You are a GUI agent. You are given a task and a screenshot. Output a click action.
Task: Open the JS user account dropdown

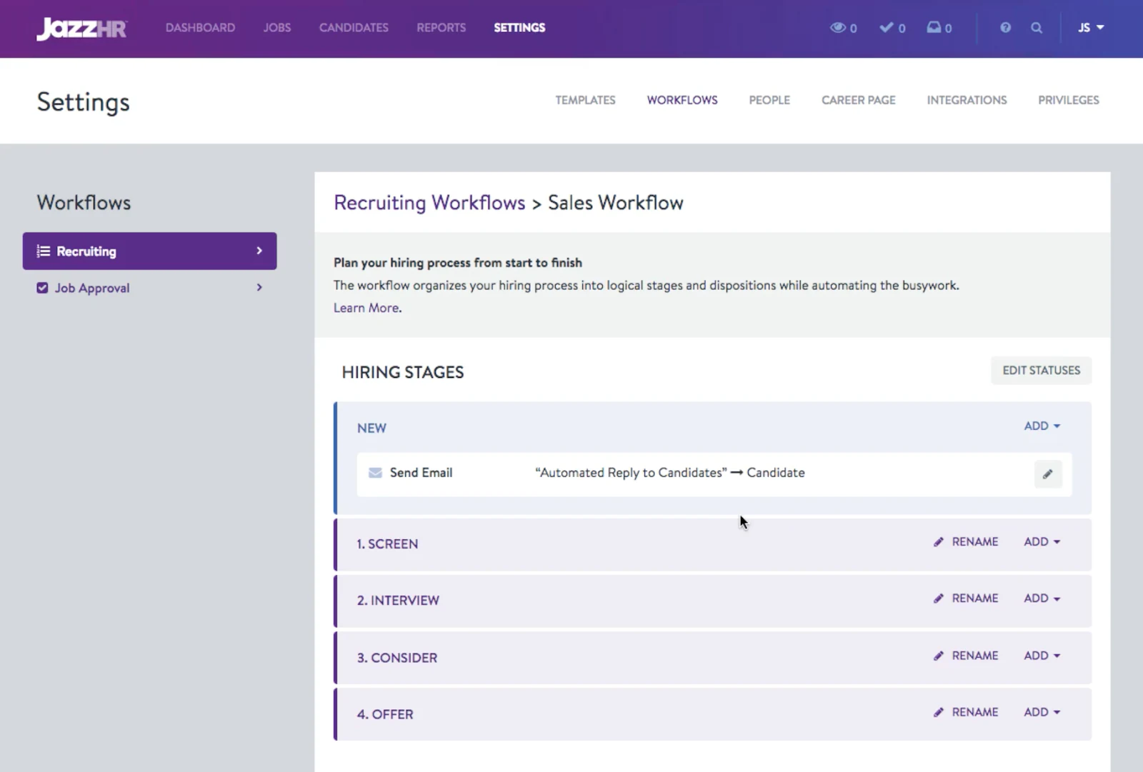pyautogui.click(x=1091, y=28)
